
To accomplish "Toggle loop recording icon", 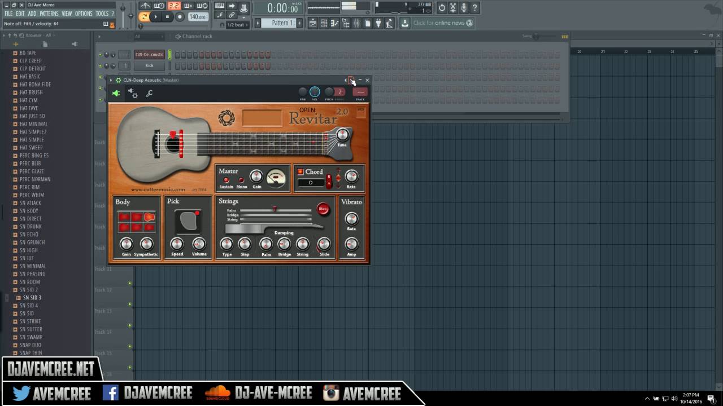I will pyautogui.click(x=202, y=6).
